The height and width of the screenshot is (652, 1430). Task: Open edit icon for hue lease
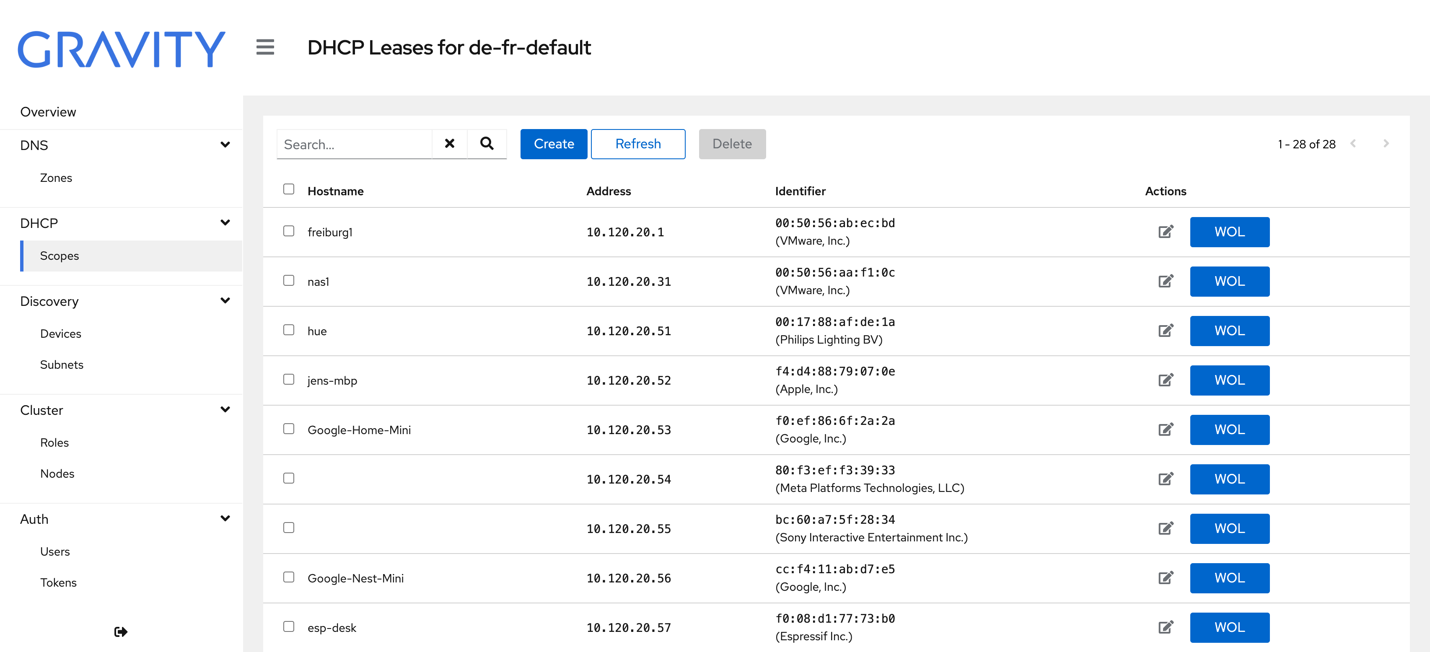[1165, 331]
